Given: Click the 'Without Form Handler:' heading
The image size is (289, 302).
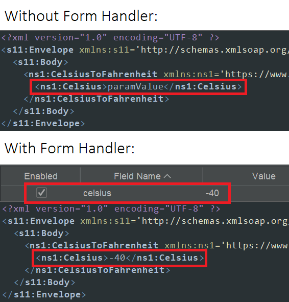Looking at the screenshot, I should [x=81, y=16].
